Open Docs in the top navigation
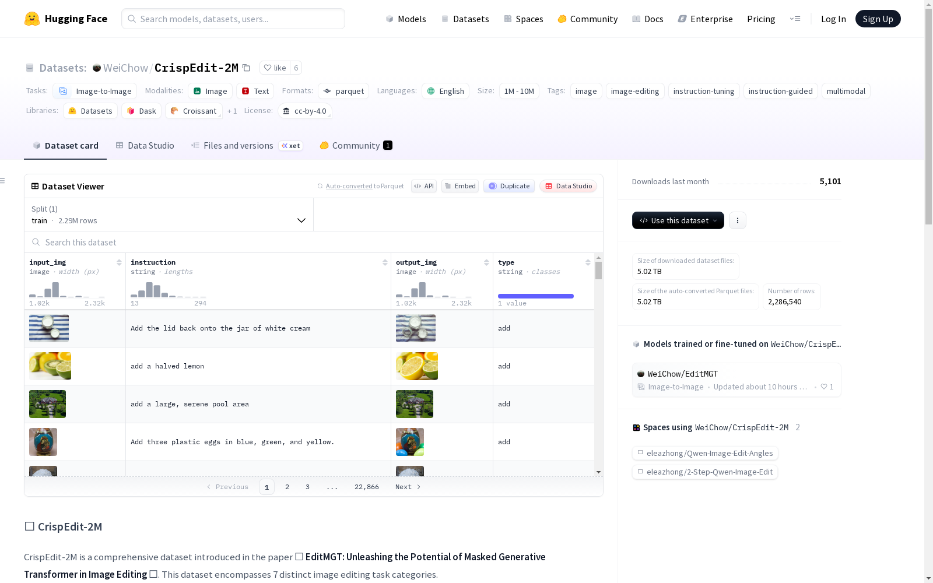 [648, 19]
